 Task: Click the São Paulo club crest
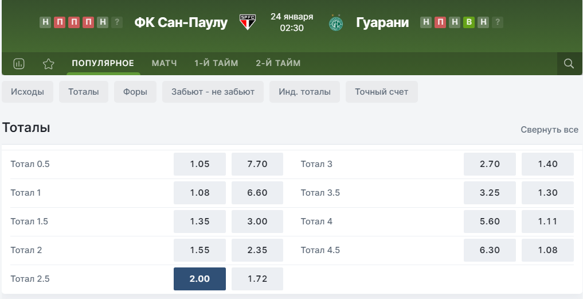point(247,22)
